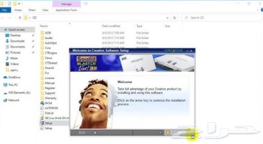Open the ADD folder
This screenshot has height=144, width=263.
pyautogui.click(x=48, y=33)
